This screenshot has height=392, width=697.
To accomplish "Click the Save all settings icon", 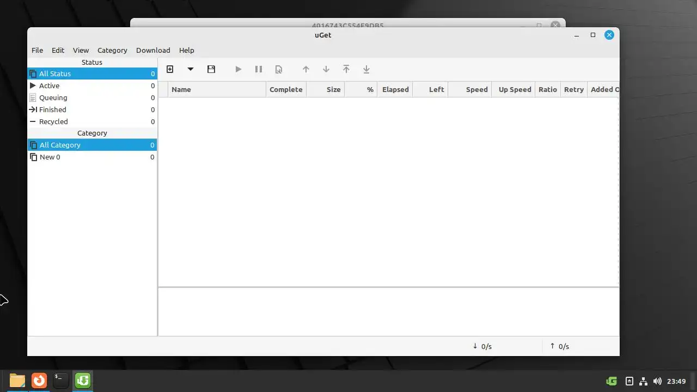I will click(211, 69).
